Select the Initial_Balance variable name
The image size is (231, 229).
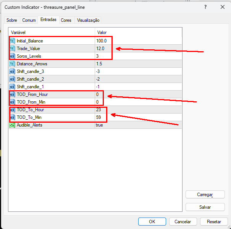pos(30,41)
